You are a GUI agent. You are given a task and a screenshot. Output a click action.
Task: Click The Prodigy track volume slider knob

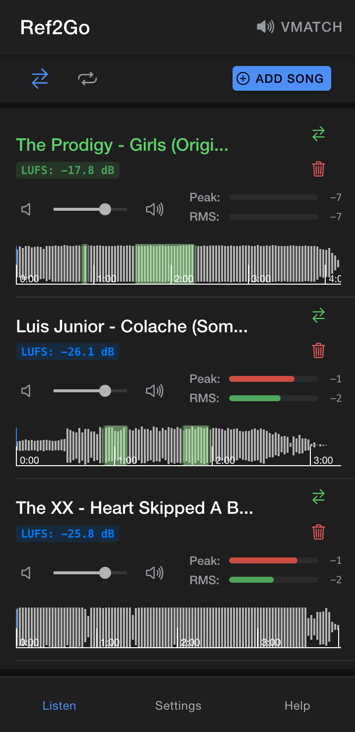click(x=105, y=210)
